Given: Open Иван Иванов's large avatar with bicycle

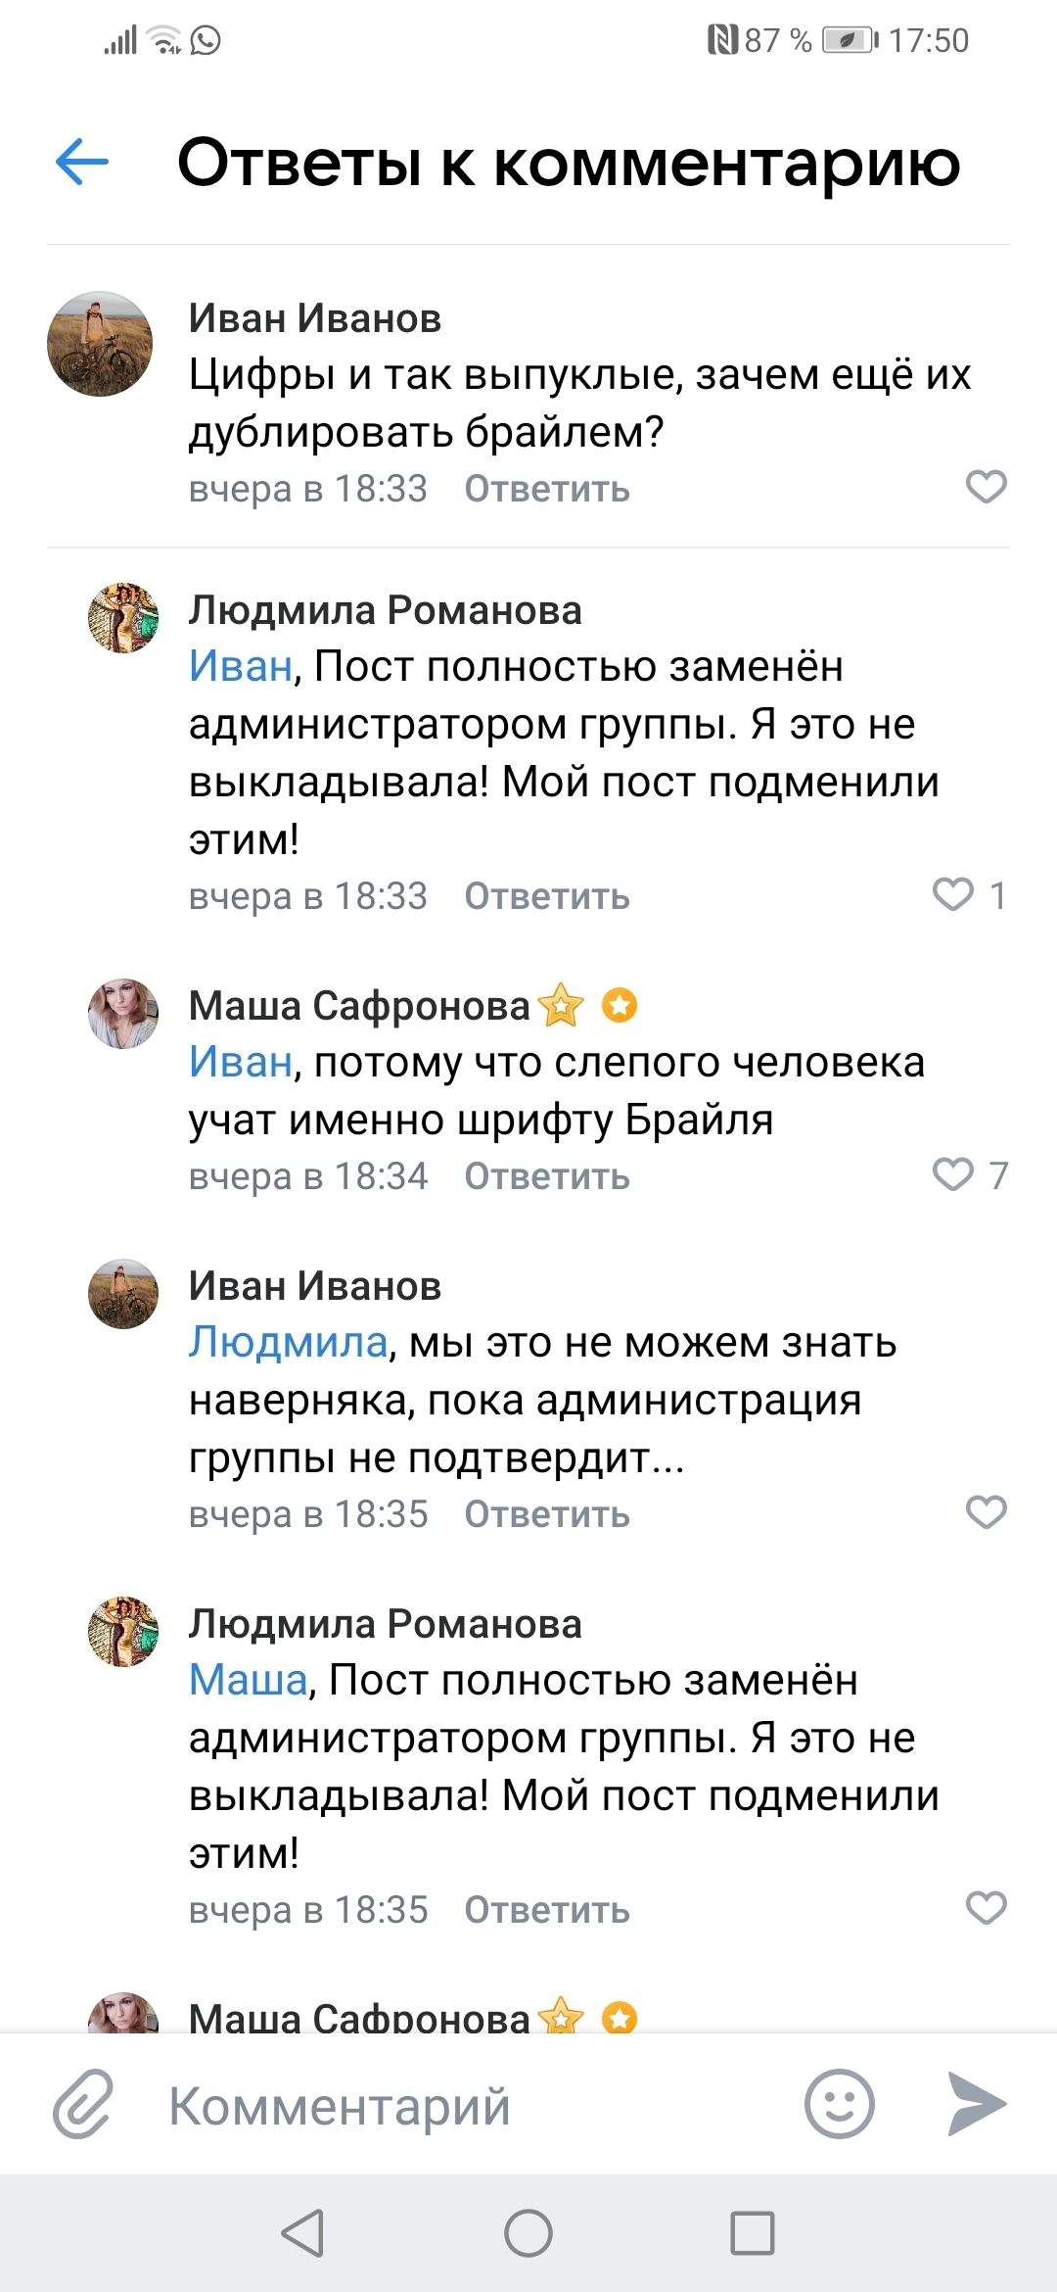Looking at the screenshot, I should [100, 344].
